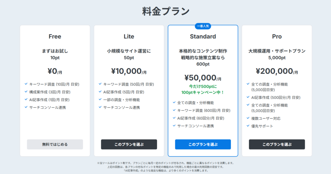Image resolution: width=331 pixels, height=174 pixels.
Task: Choose the Lite plan with このプランを選ぶ
Action: tap(129, 144)
